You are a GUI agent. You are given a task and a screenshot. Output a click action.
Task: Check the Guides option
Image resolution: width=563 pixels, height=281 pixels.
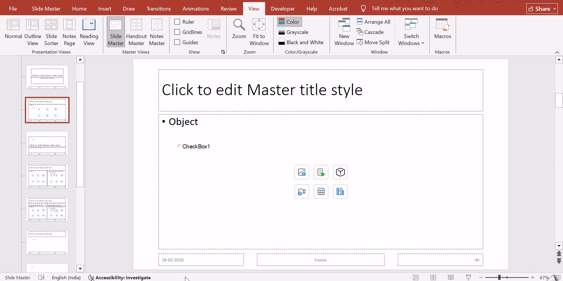(x=177, y=42)
